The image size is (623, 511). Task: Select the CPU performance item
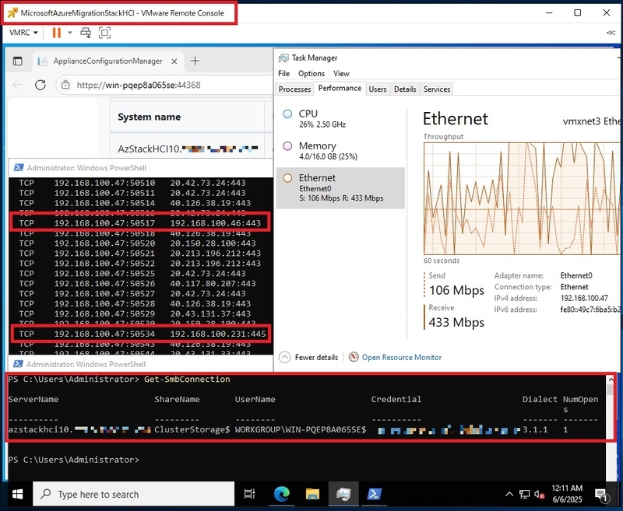point(340,119)
